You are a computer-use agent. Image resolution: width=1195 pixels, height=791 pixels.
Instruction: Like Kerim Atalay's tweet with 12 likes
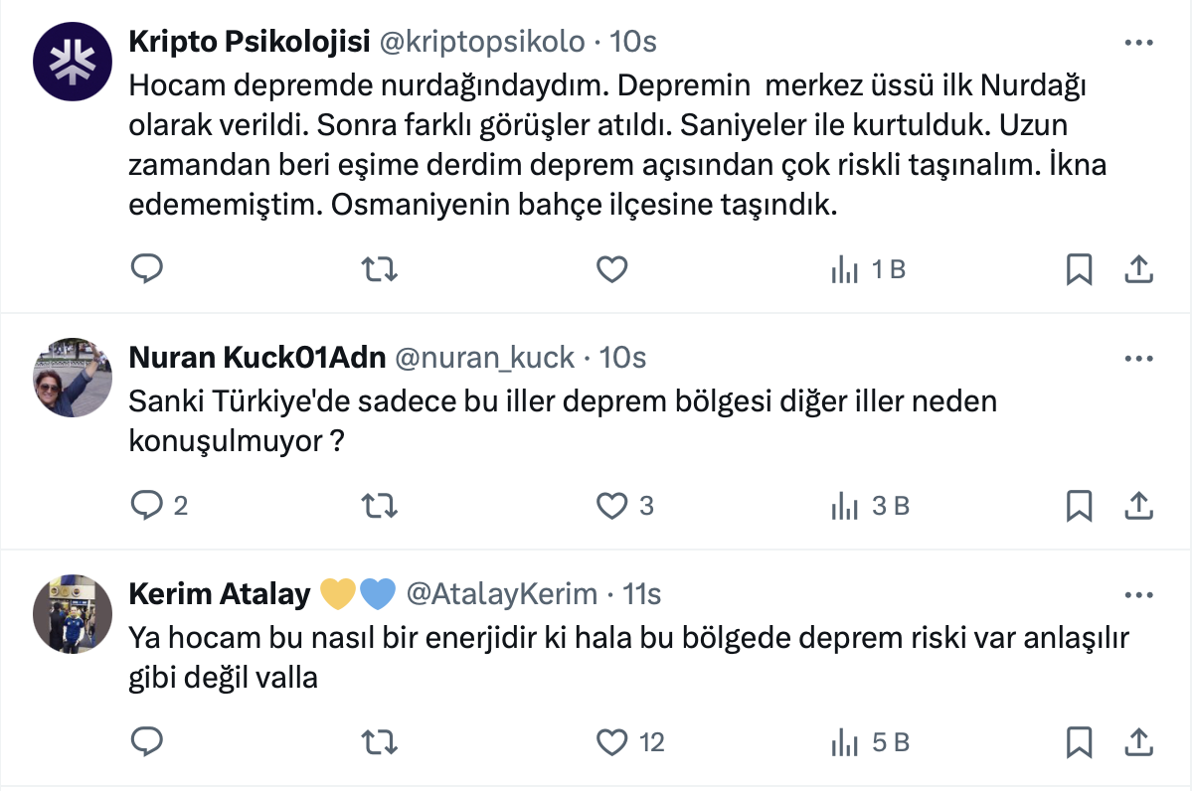(611, 741)
